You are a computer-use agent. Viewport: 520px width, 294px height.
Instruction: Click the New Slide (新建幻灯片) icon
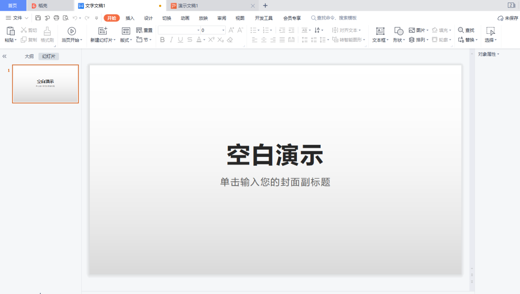click(103, 31)
